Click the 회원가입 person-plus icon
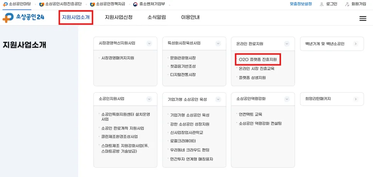373x177 pixels. click(x=347, y=4)
